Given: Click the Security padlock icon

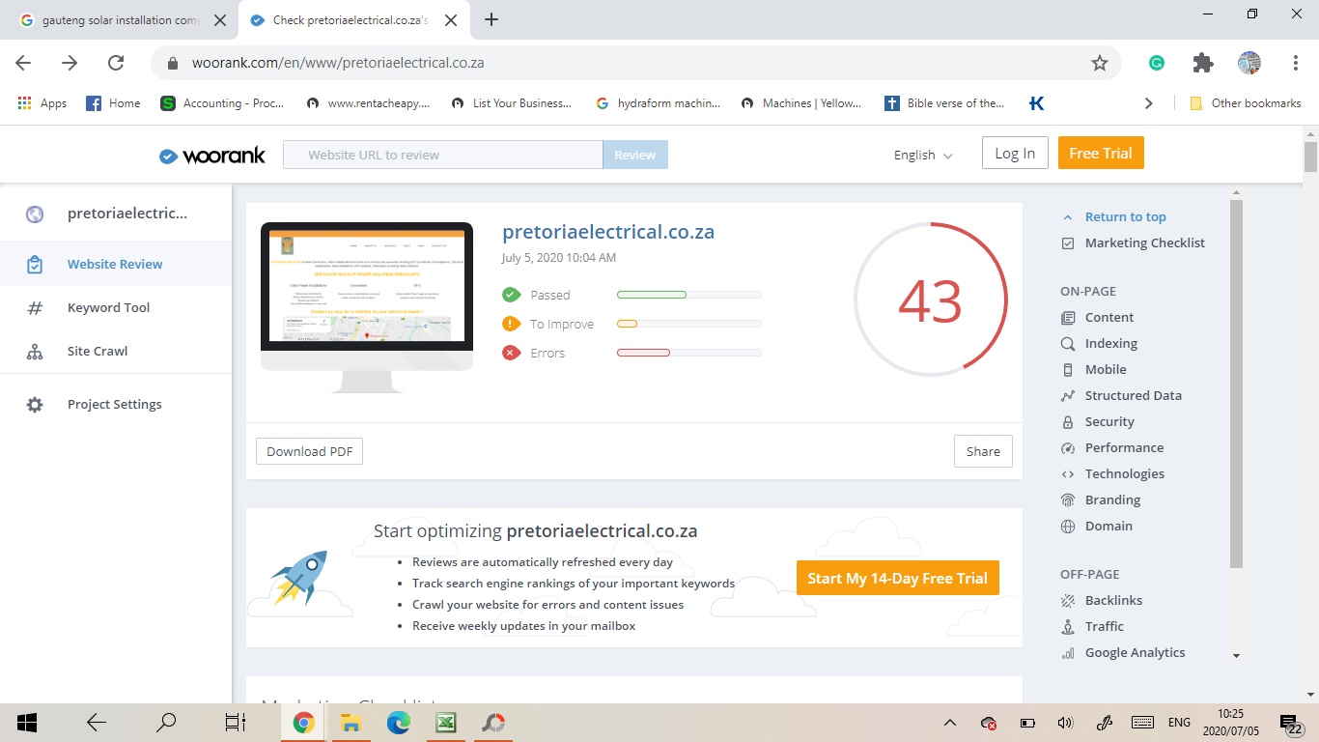Looking at the screenshot, I should coord(1068,422).
